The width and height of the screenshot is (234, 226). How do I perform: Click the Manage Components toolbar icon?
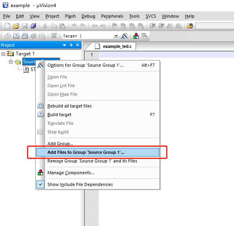click(136, 36)
